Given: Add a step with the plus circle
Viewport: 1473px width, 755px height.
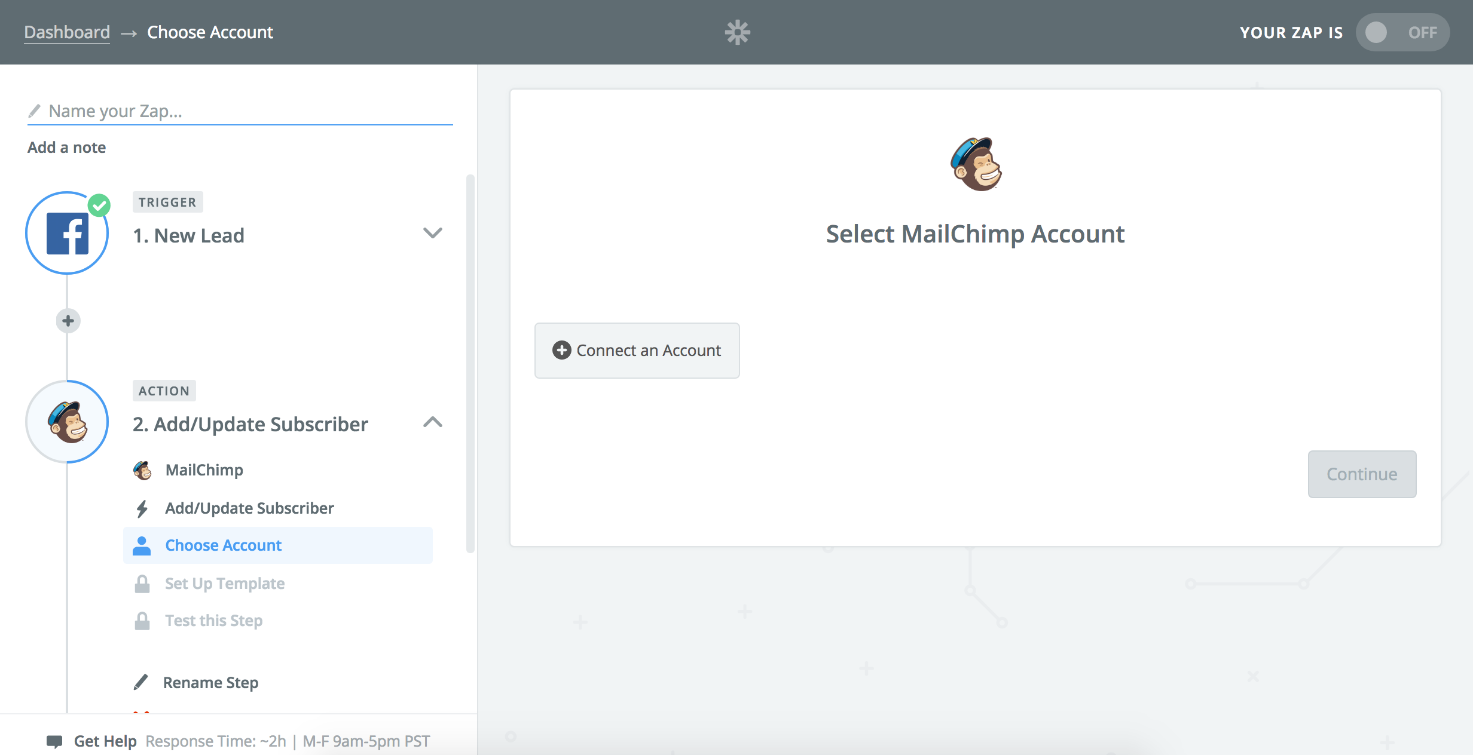Looking at the screenshot, I should tap(68, 321).
